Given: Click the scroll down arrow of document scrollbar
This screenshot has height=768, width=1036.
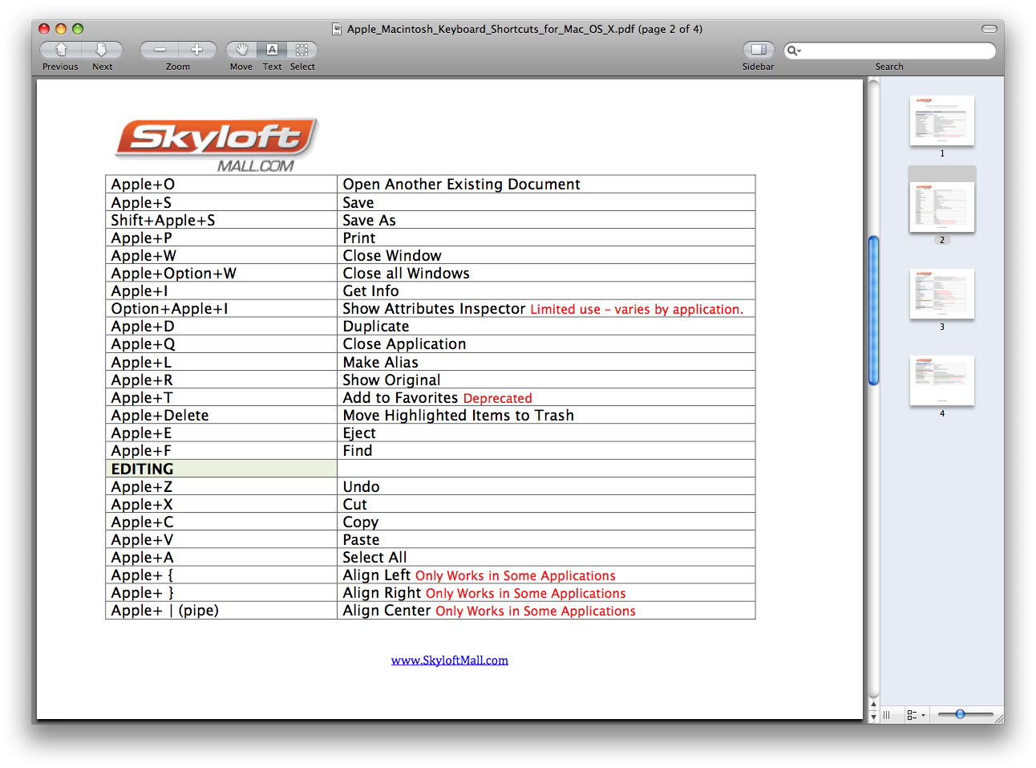Looking at the screenshot, I should (873, 717).
